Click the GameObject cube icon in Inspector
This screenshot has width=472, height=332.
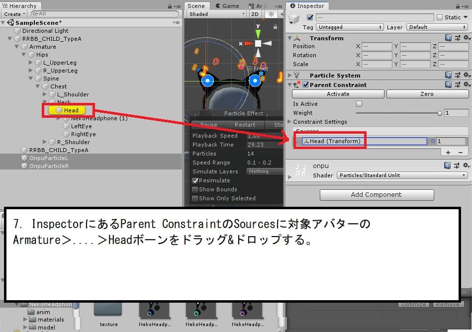pyautogui.click(x=294, y=19)
